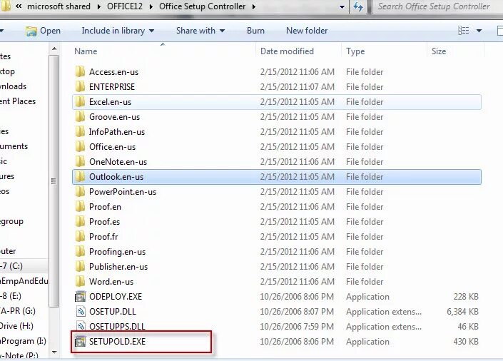Click the Proof.en folder icon
Image resolution: width=503 pixels, height=361 pixels.
point(80,207)
